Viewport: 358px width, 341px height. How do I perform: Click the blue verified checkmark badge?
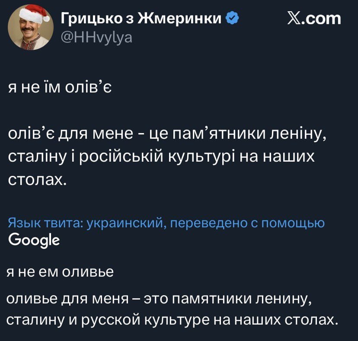point(232,18)
